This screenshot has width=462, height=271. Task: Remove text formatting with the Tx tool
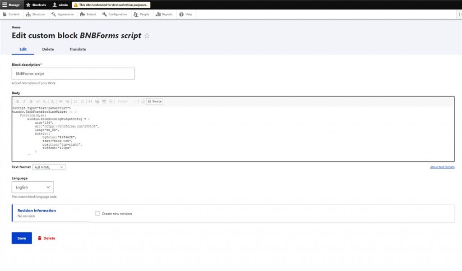coord(51,101)
